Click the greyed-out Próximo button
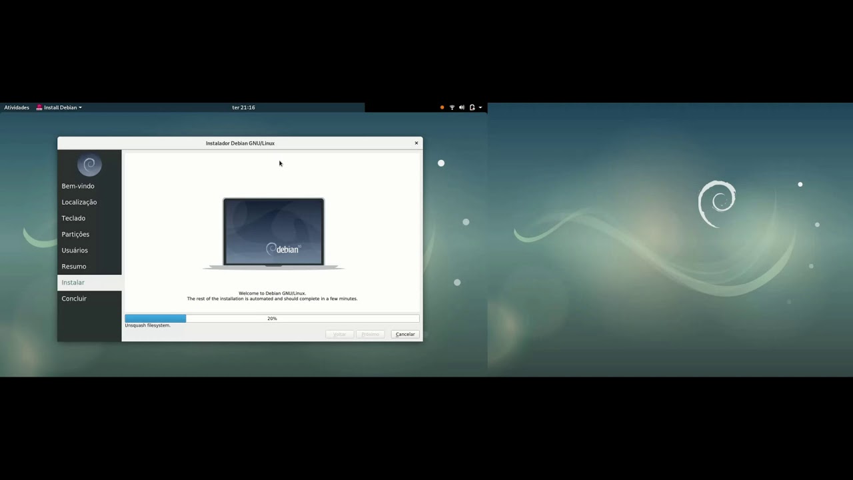The height and width of the screenshot is (480, 853). click(371, 334)
